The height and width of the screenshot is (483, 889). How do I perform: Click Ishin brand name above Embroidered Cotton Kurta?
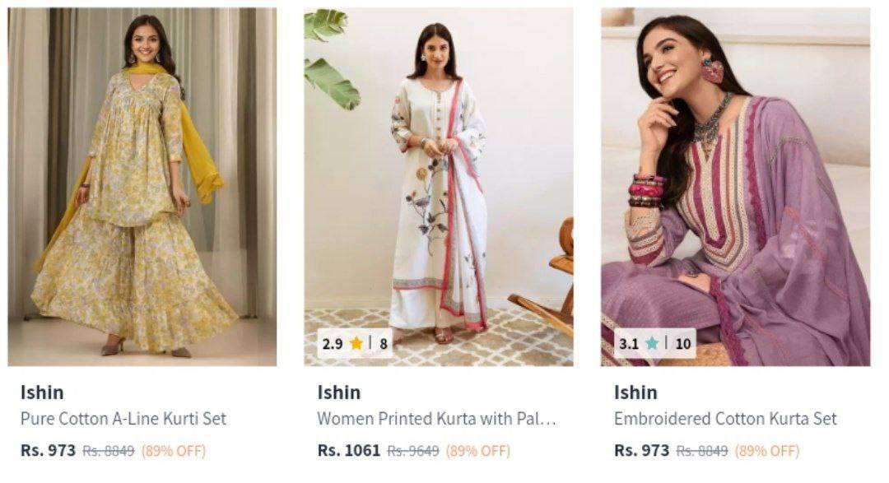pos(635,392)
